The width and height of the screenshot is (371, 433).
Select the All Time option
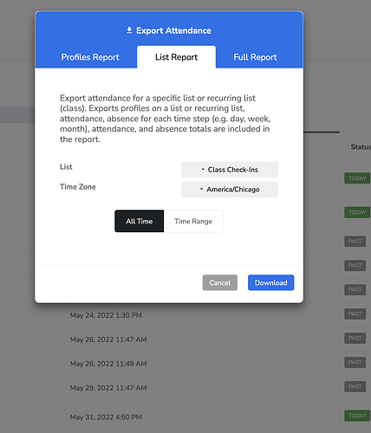pos(140,221)
